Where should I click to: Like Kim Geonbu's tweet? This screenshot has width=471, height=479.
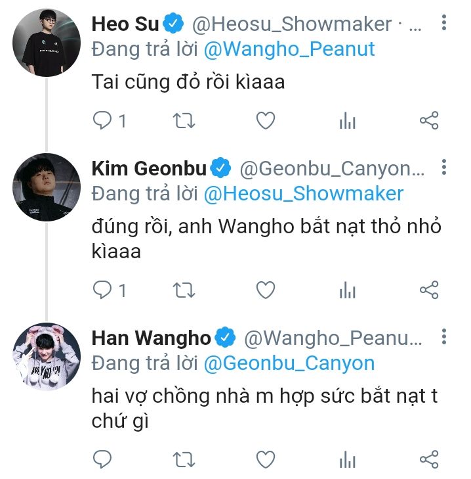click(x=266, y=290)
